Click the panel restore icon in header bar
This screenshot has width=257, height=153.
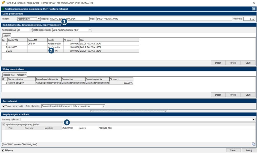[254, 9]
